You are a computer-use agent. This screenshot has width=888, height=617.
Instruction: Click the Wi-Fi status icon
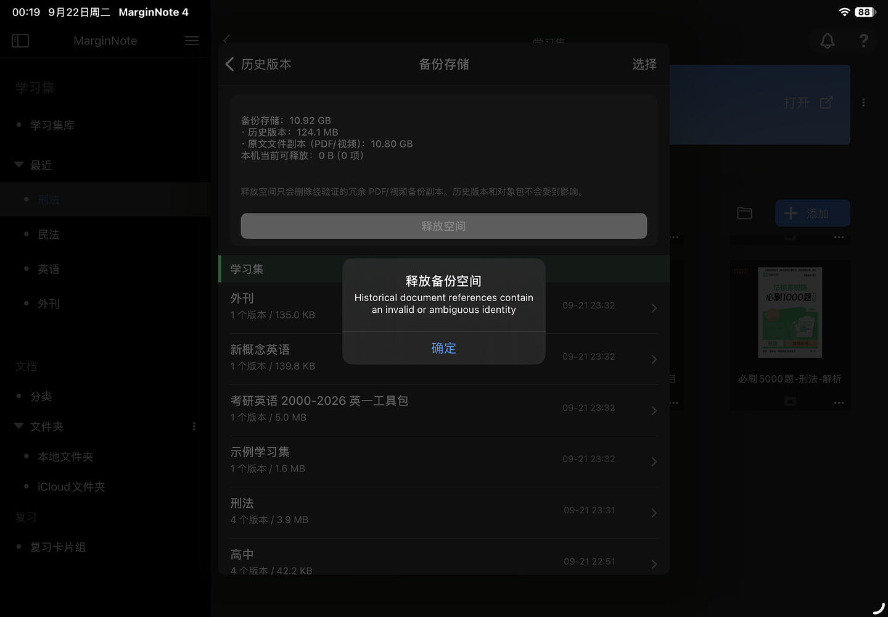[x=845, y=12]
